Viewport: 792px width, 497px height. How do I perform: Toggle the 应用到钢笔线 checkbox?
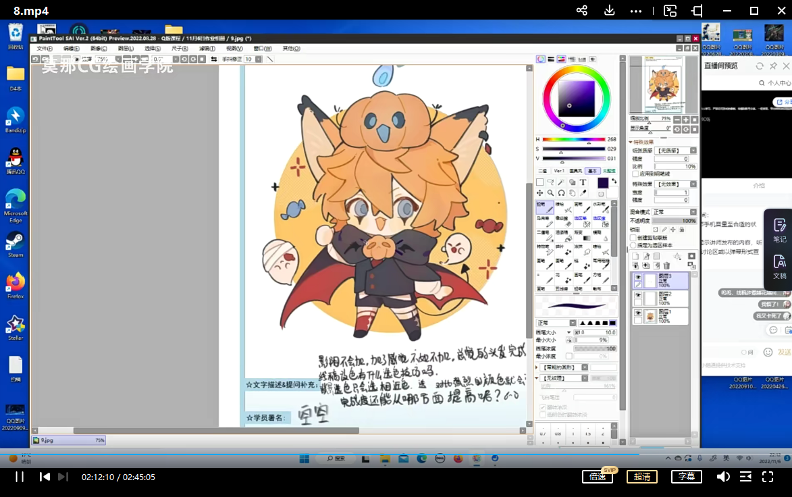[635, 174]
